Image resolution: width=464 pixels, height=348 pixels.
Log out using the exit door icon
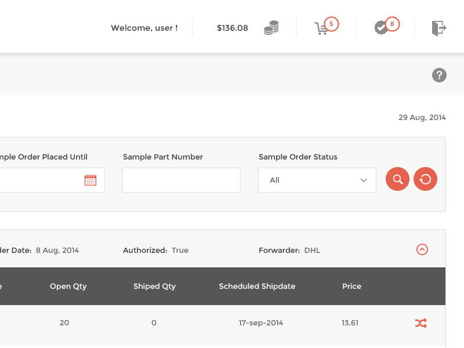pos(440,27)
